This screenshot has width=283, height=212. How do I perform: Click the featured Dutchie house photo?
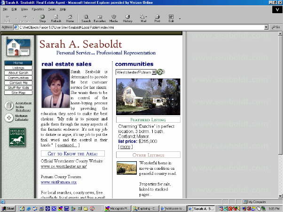pyautogui.click(x=148, y=97)
